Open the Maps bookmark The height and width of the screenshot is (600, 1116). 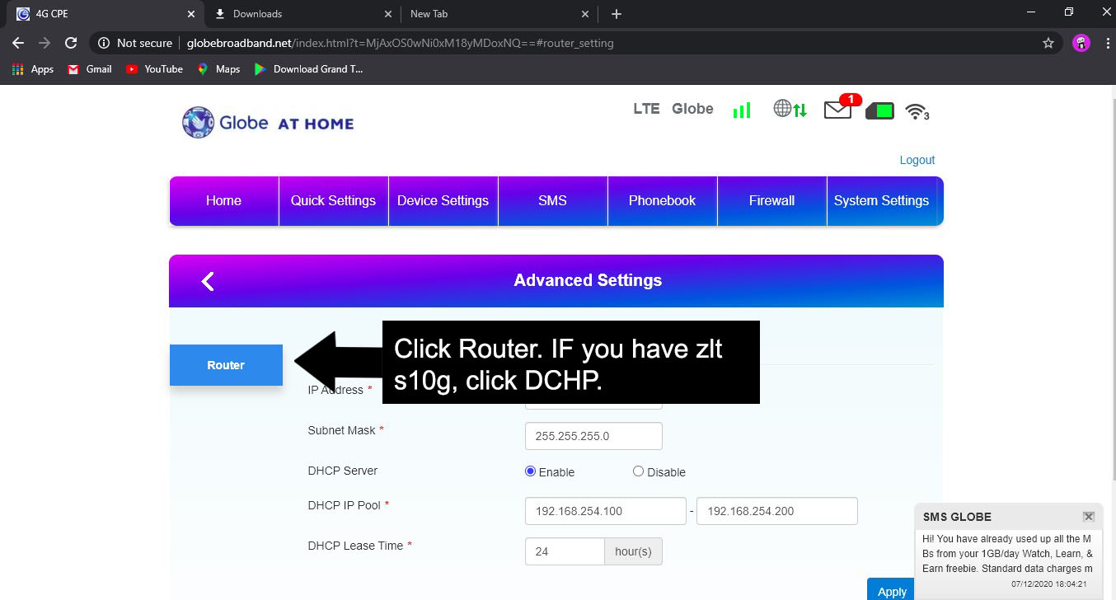point(218,69)
